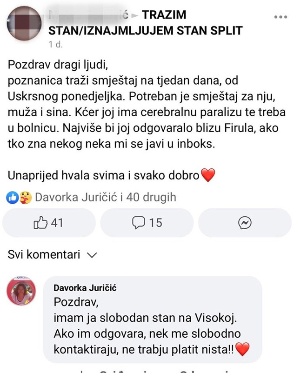Click the chevron next to Svi komentari
This screenshot has width=294, height=373.
pyautogui.click(x=92, y=255)
